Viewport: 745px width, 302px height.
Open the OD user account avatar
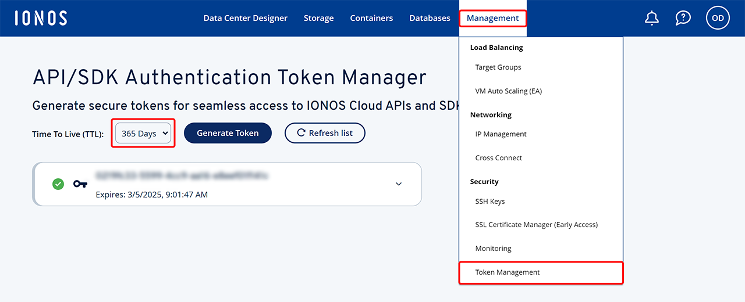(718, 18)
